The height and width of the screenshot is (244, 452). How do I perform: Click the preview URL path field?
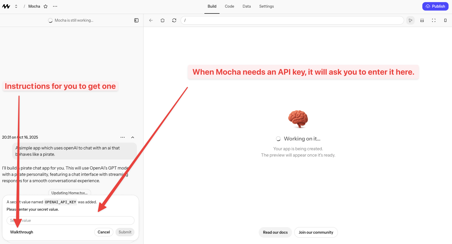point(292,20)
